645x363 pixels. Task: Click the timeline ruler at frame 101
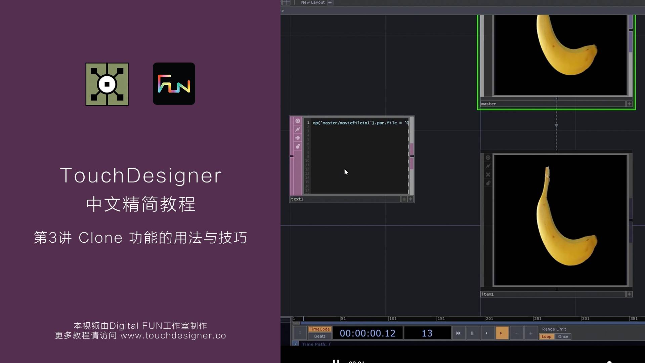pos(393,318)
